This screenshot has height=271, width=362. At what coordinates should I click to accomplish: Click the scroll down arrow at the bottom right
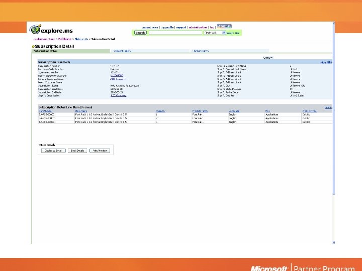[334, 242]
